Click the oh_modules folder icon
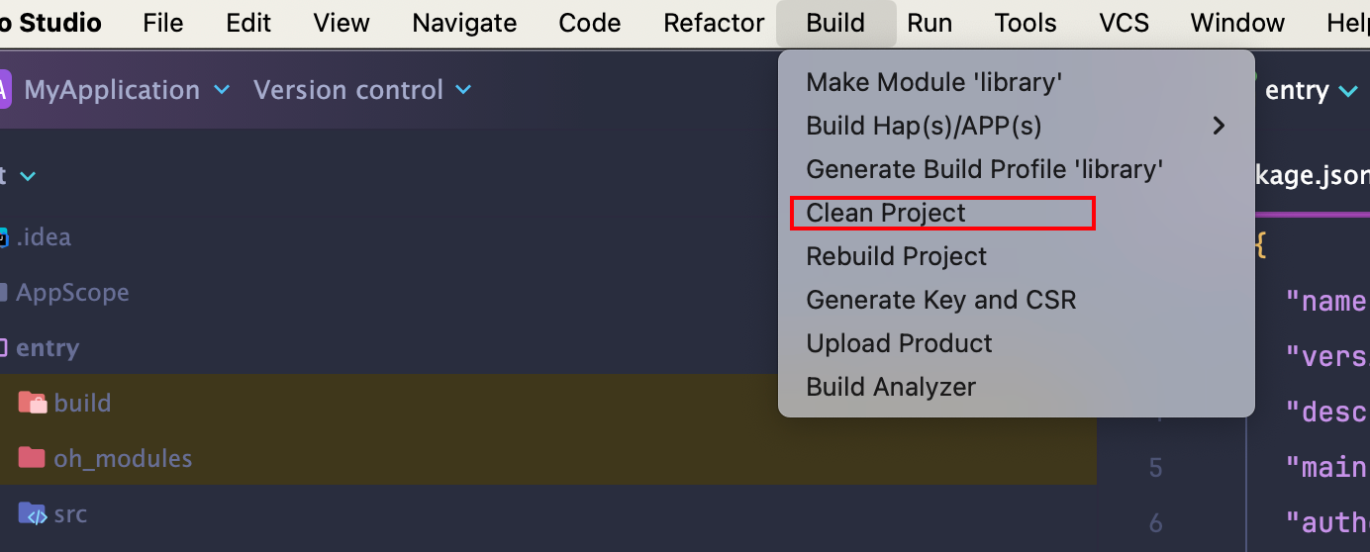Image resolution: width=1370 pixels, height=552 pixels. click(33, 458)
